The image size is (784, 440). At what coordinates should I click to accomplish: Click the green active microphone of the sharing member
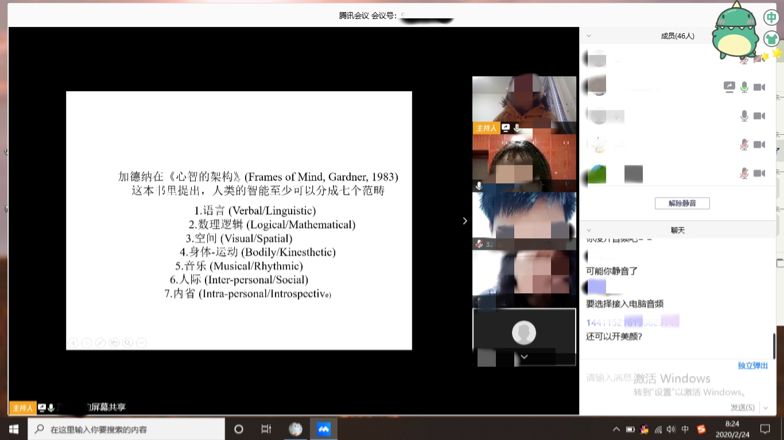tap(744, 87)
